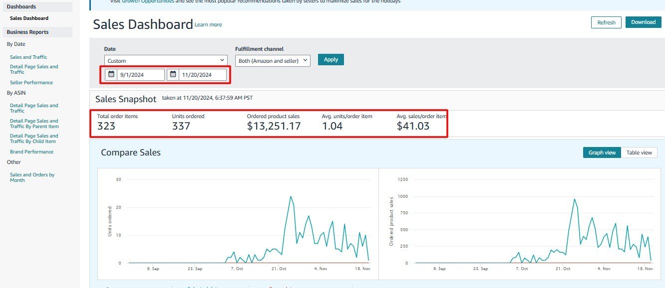Click the Units ordered chart peak

pyautogui.click(x=291, y=196)
